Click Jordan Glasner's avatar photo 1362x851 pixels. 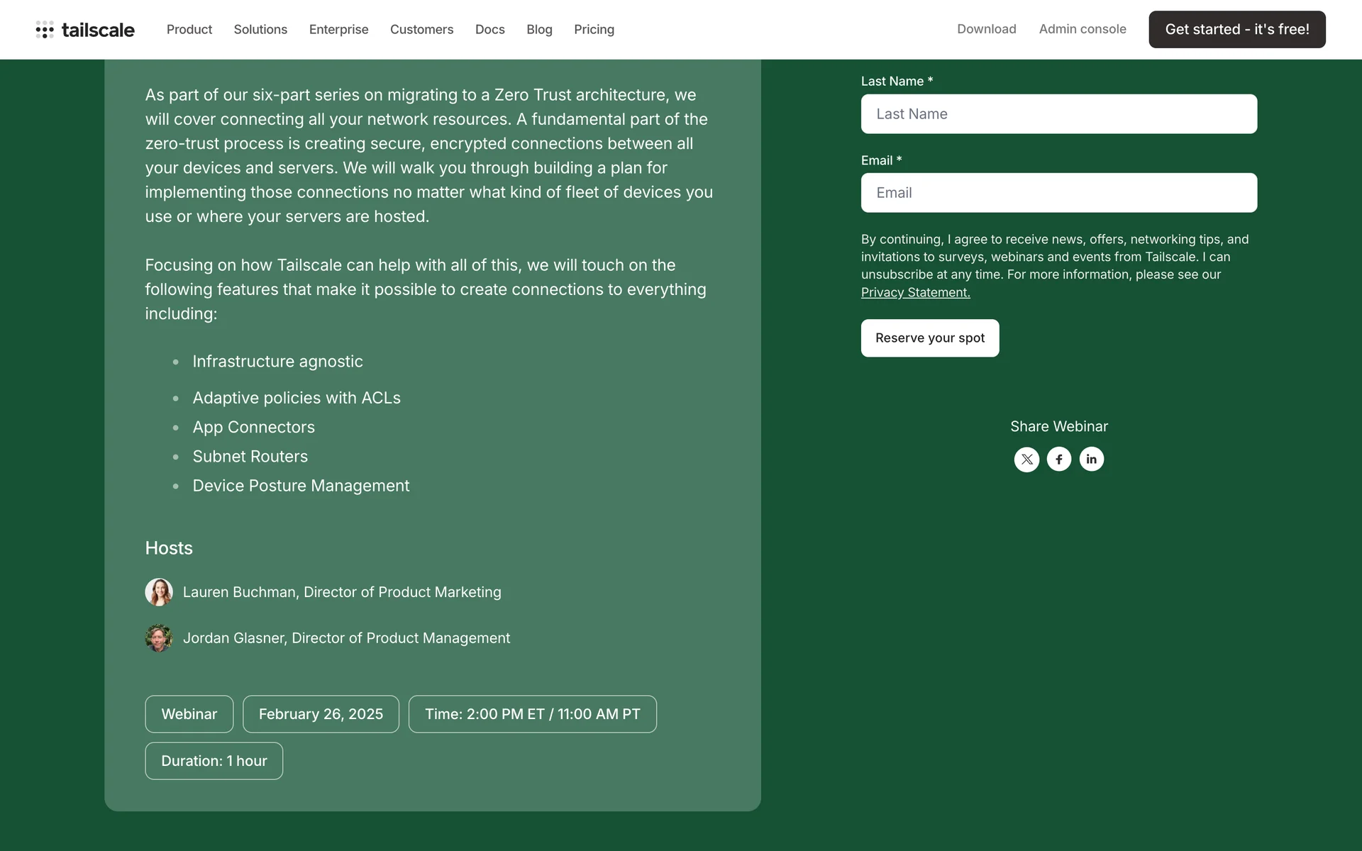click(159, 638)
